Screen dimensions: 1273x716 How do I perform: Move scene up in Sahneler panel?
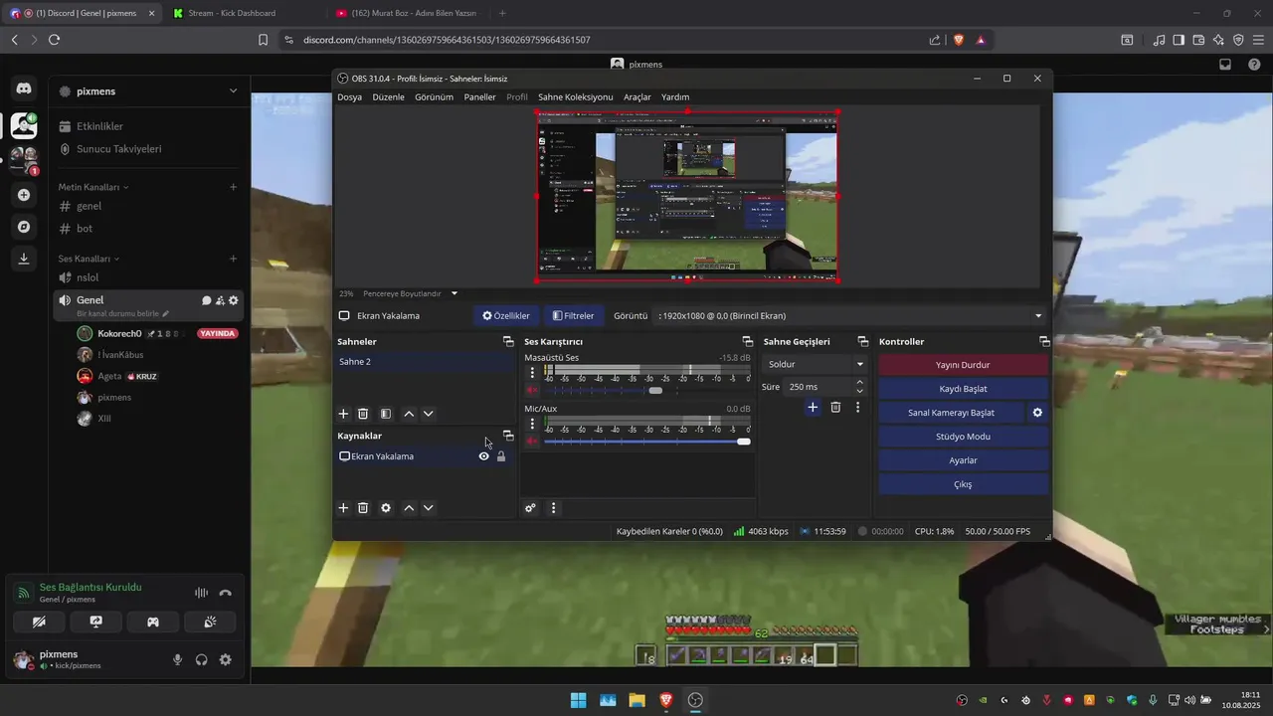[x=409, y=414]
